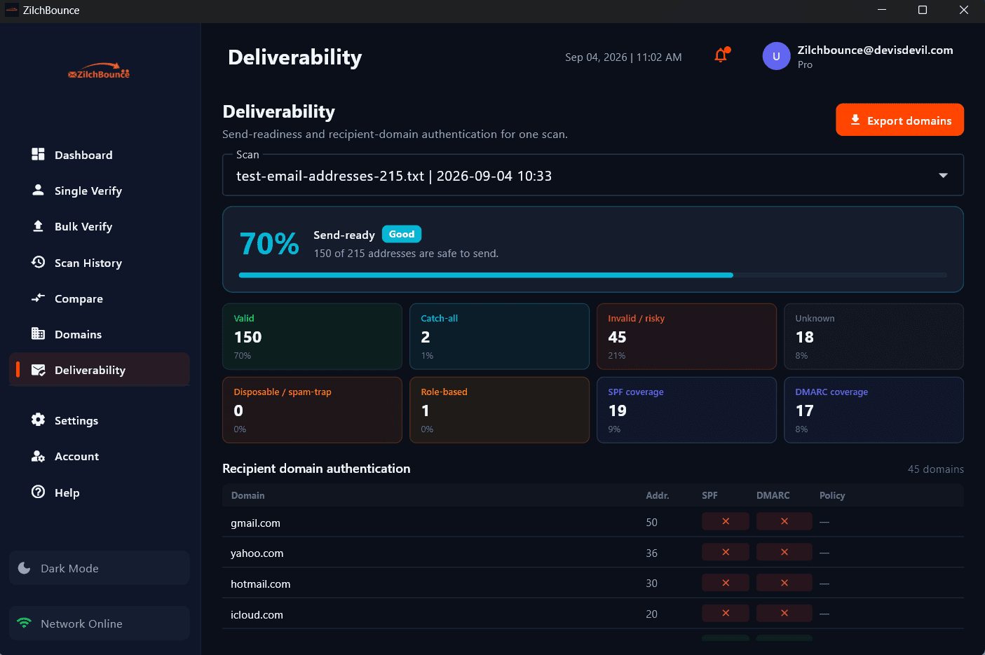
Task: Open the Invalid / risky stat card
Action: [686, 336]
